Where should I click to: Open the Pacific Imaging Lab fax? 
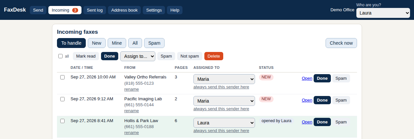pos(307,100)
